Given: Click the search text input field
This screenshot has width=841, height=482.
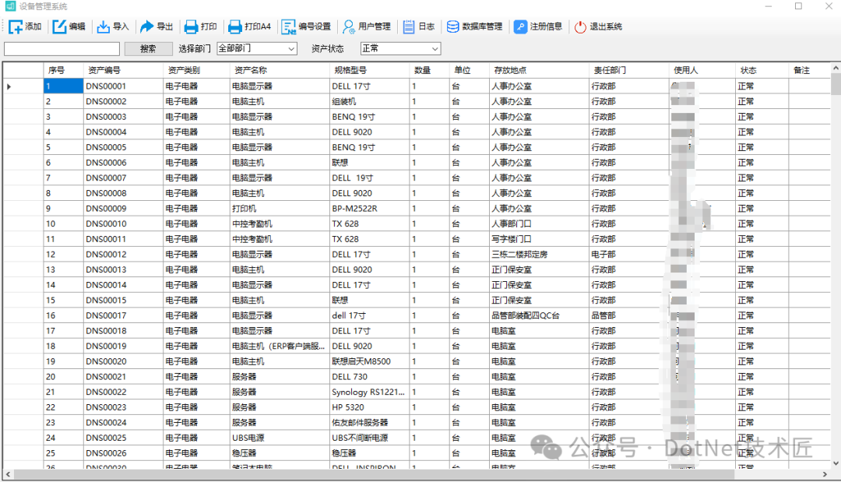Looking at the screenshot, I should (62, 49).
